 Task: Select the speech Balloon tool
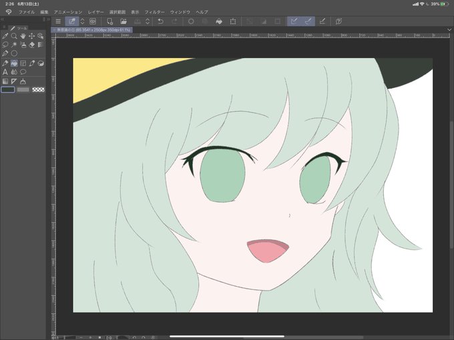(23, 72)
